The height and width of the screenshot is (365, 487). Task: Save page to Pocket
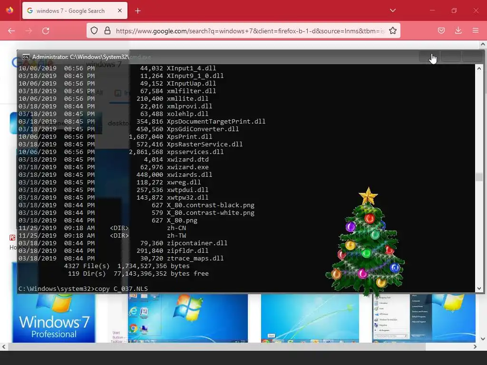click(x=441, y=30)
